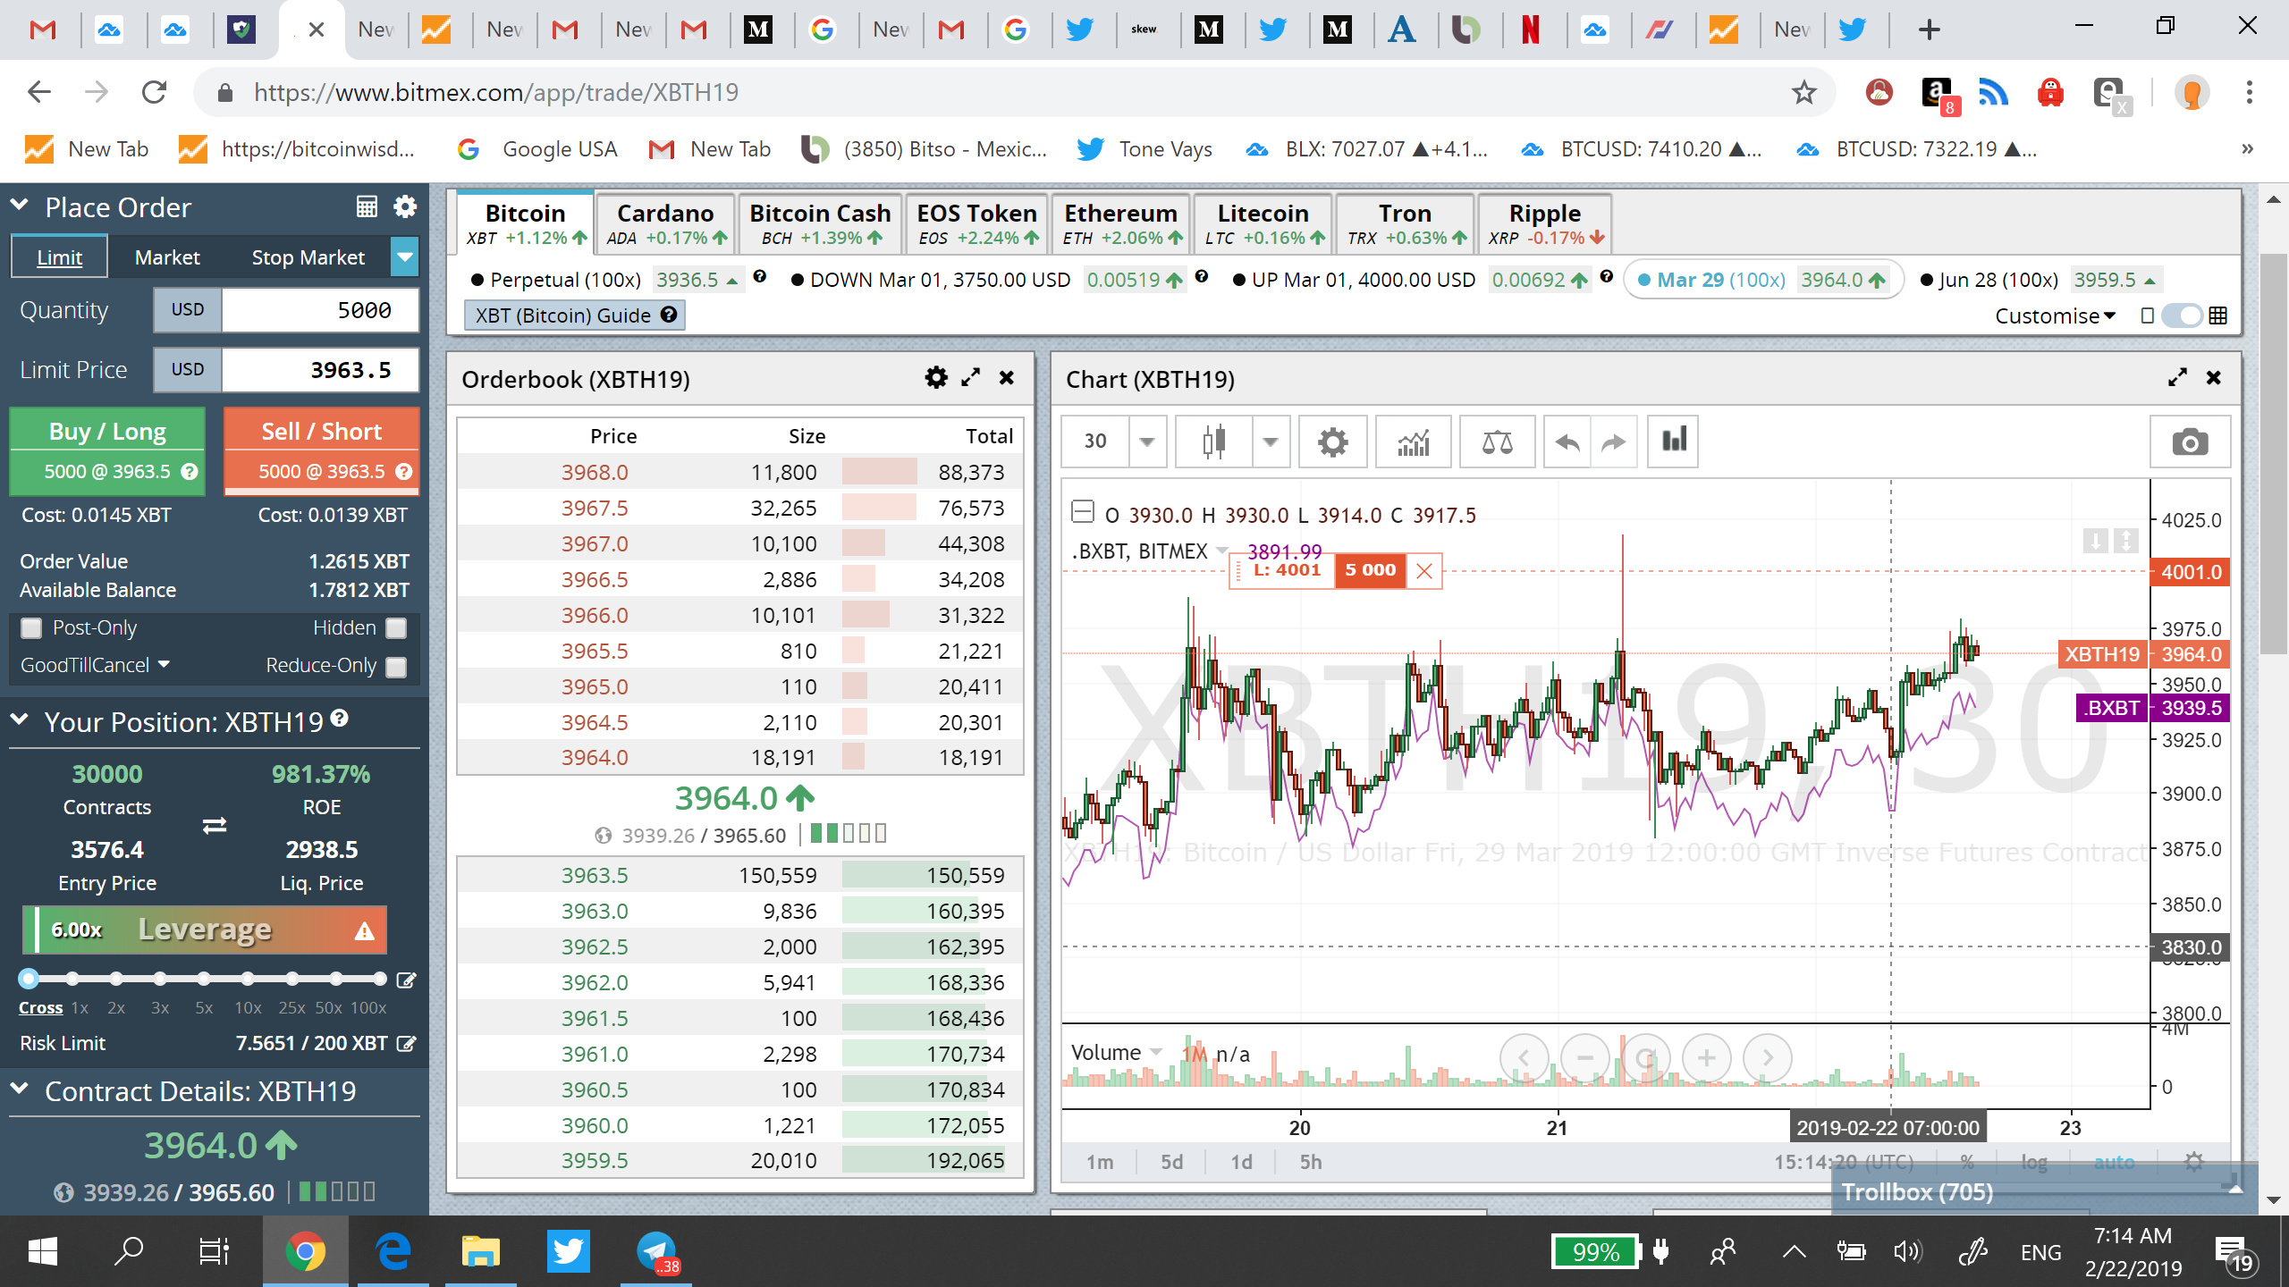
Task: Take chart snapshot with camera icon
Action: 2190,442
